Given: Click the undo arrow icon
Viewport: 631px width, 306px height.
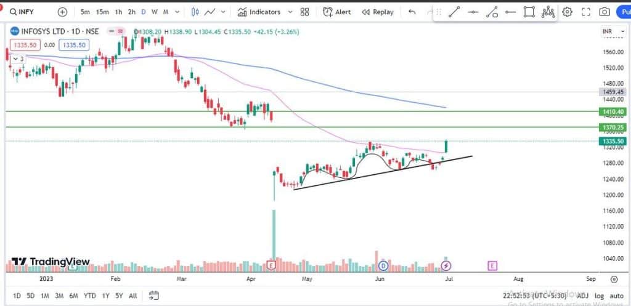Looking at the screenshot, I should tap(412, 12).
